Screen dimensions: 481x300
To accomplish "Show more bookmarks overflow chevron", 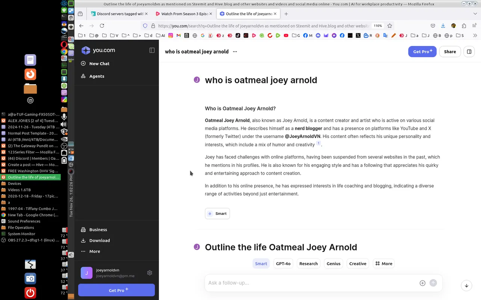I will tap(475, 36).
